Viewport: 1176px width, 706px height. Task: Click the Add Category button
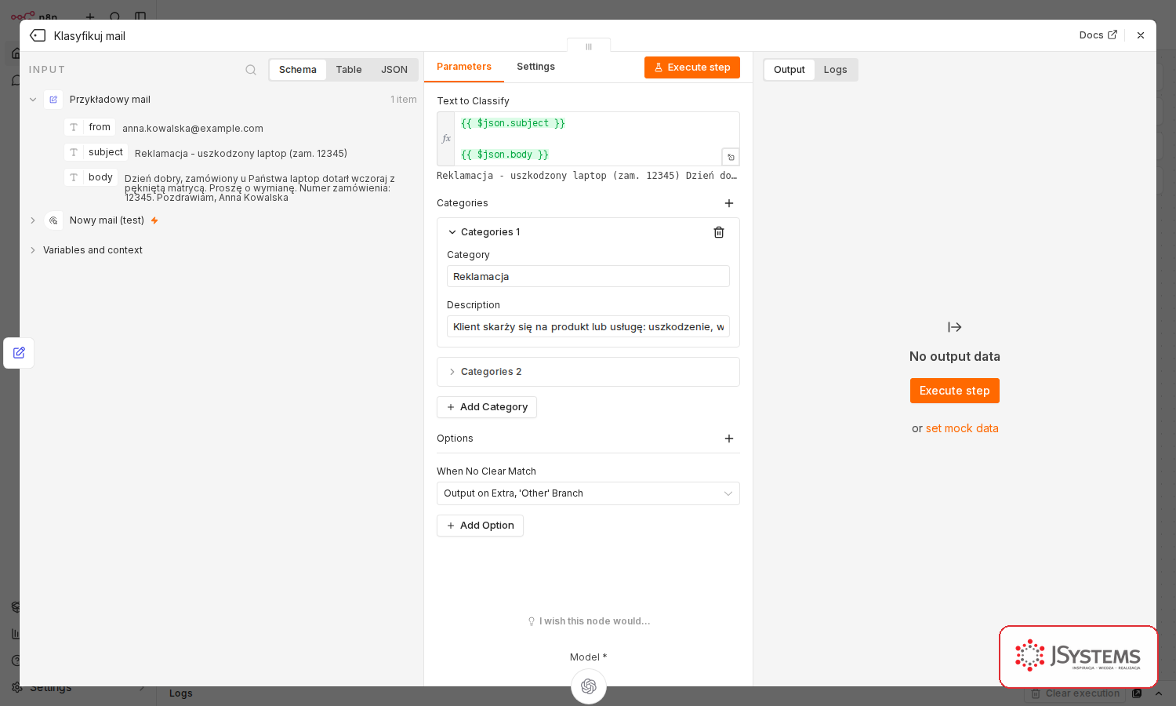coord(487,407)
